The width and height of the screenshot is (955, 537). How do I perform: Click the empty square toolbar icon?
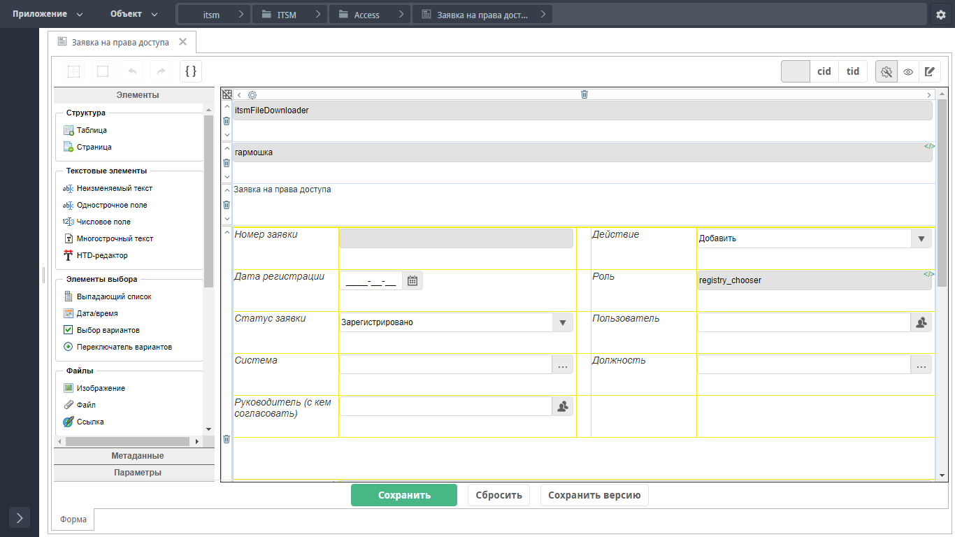(103, 71)
